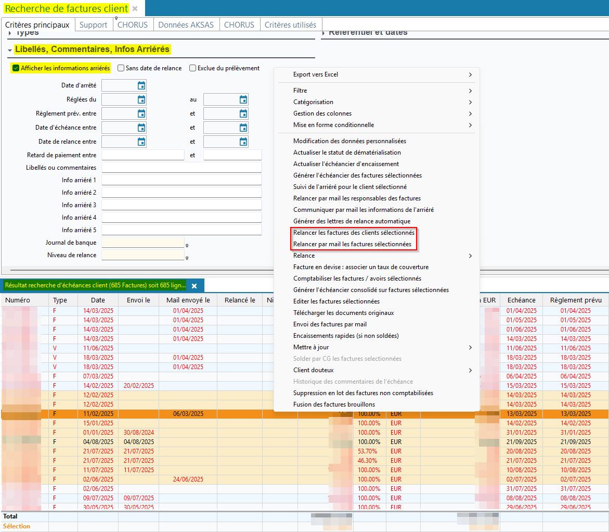
Task: Tick the Exclue du prélèvement checkbox
Action: click(193, 68)
